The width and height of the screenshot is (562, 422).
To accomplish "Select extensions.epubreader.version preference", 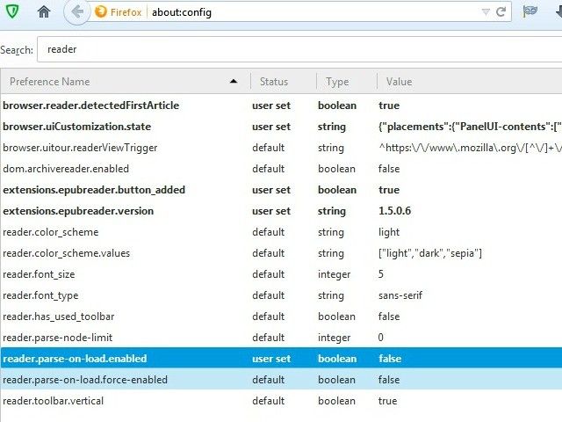I will tap(78, 211).
